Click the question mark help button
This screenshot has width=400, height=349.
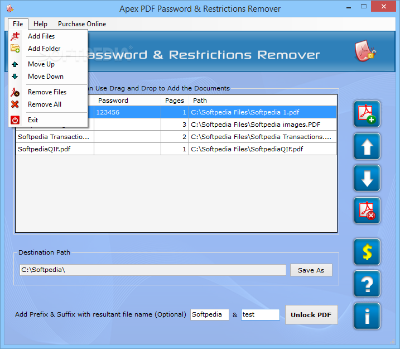(367, 284)
